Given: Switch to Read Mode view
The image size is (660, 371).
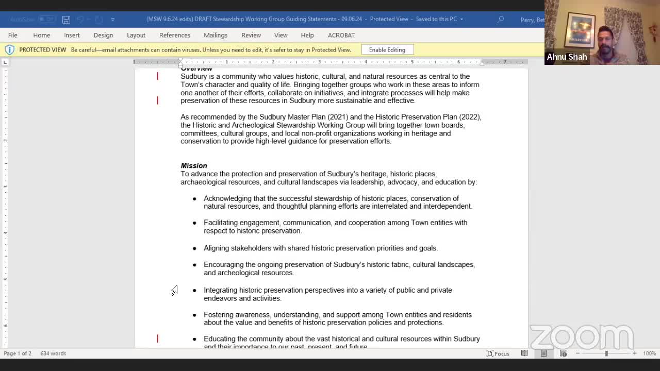Looking at the screenshot, I should pyautogui.click(x=524, y=353).
